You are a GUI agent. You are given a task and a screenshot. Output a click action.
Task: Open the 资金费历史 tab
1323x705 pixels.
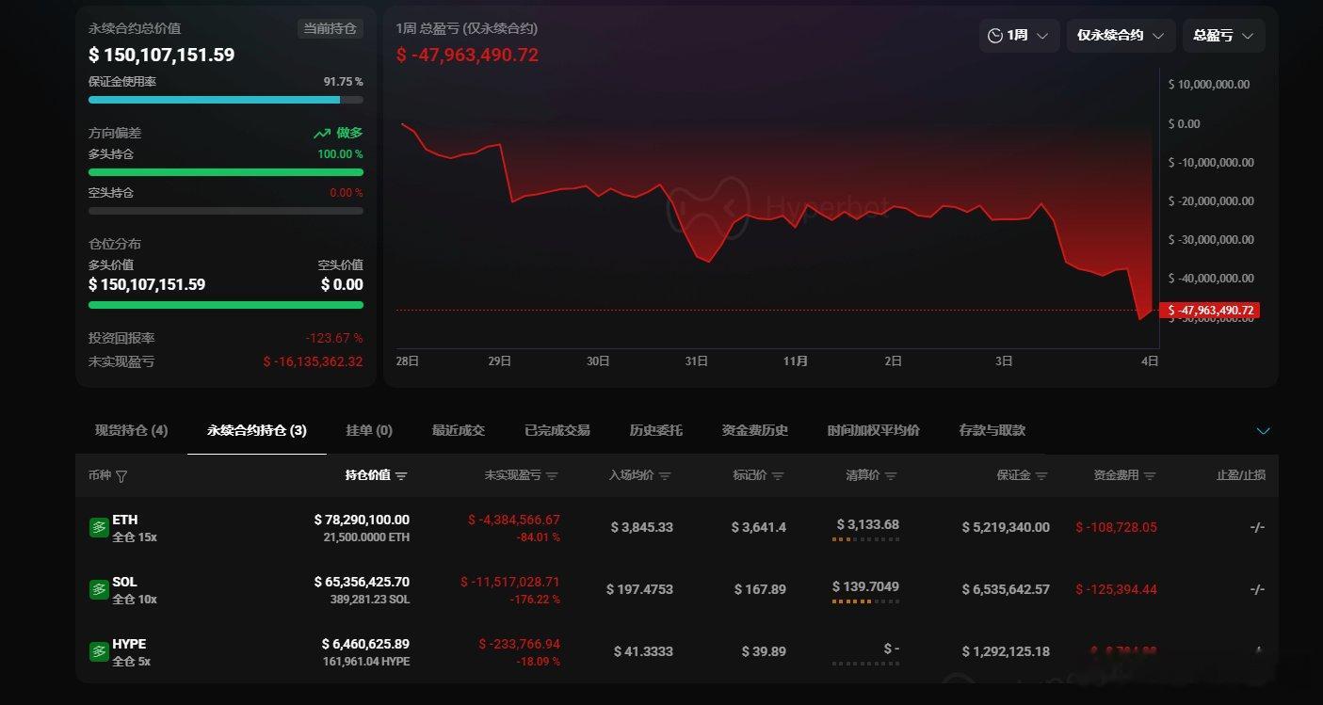point(754,430)
